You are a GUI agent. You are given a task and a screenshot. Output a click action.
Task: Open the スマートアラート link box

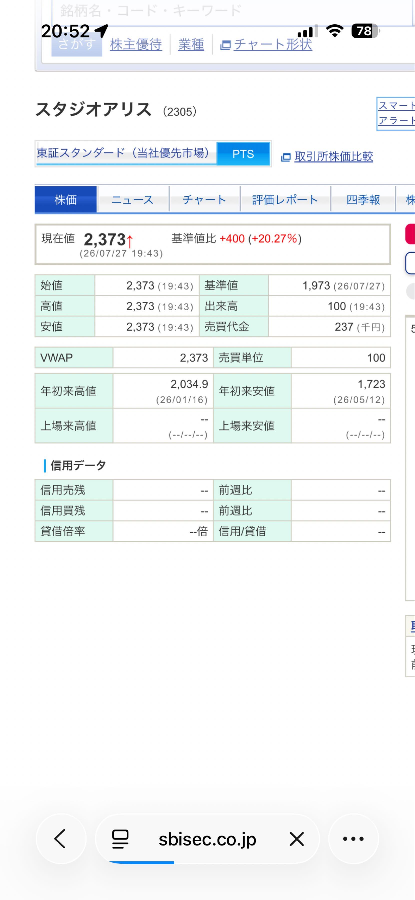(396, 113)
